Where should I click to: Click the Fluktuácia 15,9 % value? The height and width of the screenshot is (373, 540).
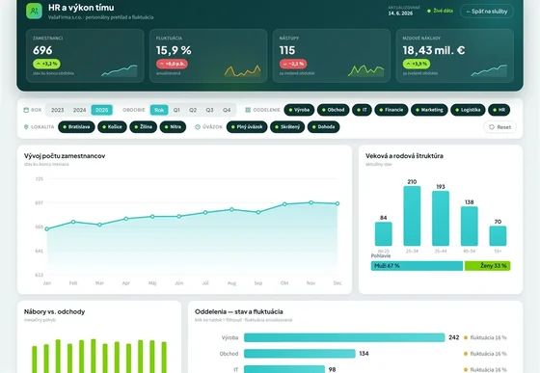(174, 50)
